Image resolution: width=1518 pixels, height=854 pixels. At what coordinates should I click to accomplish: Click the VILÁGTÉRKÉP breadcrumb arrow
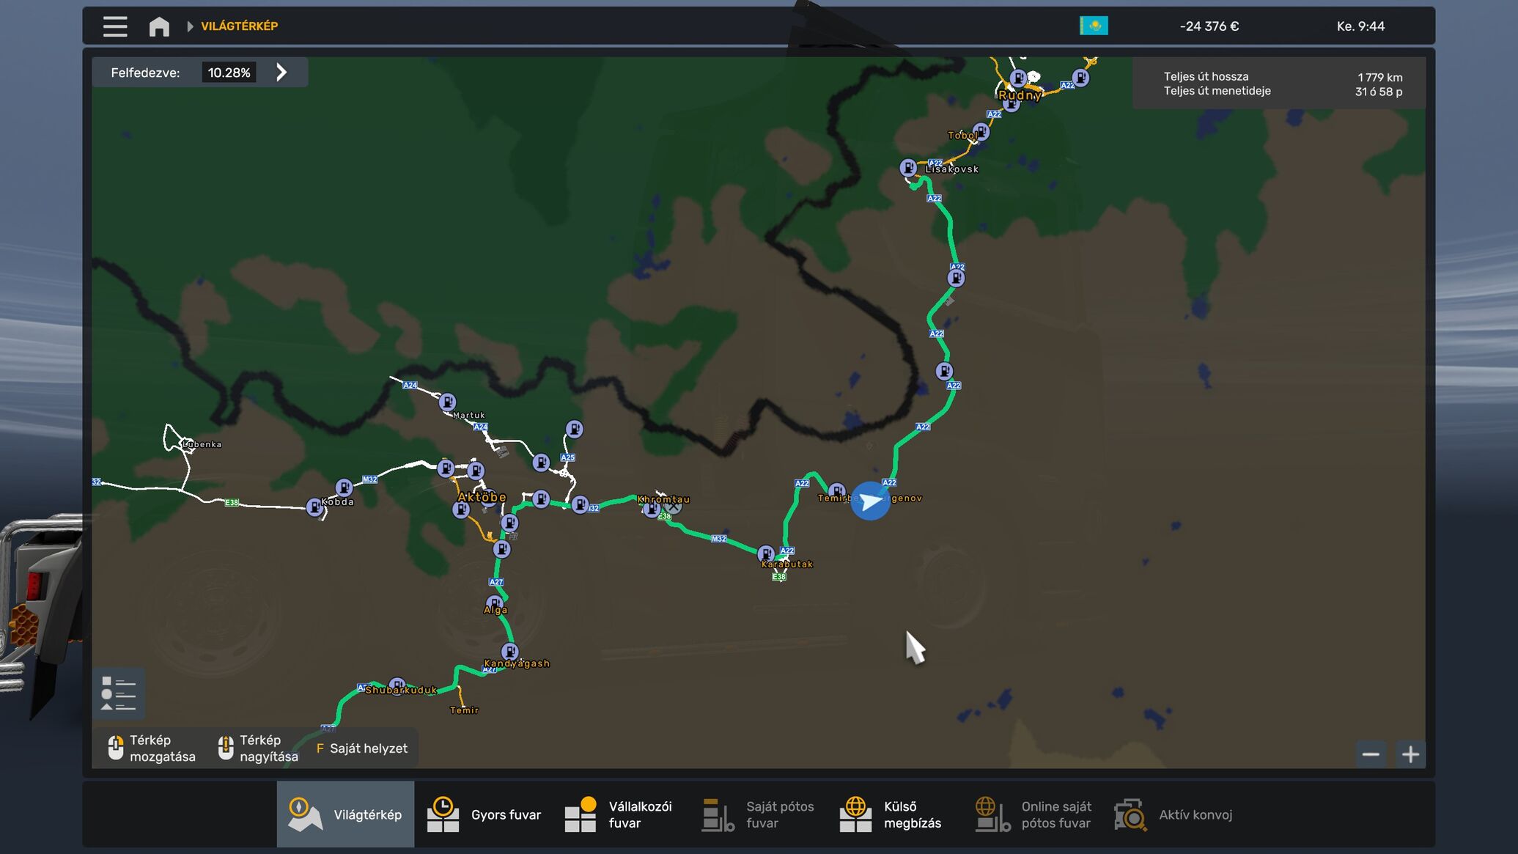[x=191, y=26]
